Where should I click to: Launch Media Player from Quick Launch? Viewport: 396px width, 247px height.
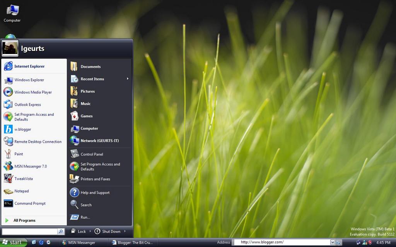click(x=48, y=242)
